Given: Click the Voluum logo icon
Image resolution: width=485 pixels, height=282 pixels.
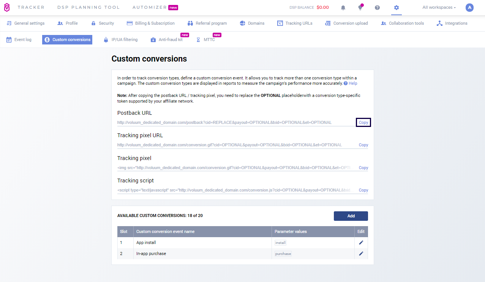Looking at the screenshot, I should pyautogui.click(x=6, y=7).
